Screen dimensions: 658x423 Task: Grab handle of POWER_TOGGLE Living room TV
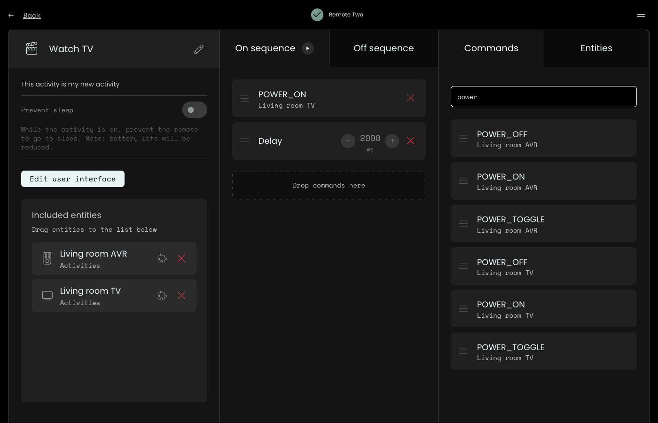click(463, 351)
